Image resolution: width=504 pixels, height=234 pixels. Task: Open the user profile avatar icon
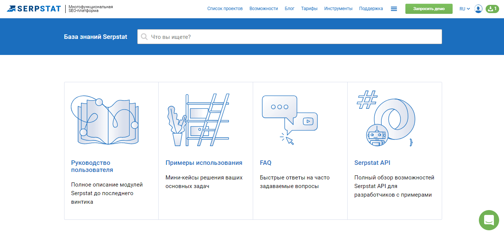click(478, 9)
